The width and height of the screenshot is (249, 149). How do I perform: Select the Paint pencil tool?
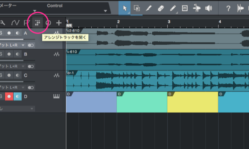[173, 8]
